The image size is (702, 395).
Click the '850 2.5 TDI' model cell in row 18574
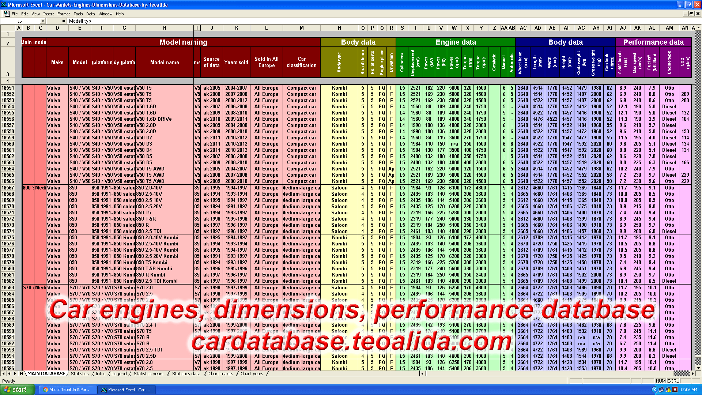(165, 231)
